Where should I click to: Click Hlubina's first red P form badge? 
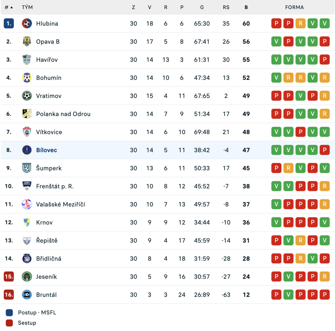click(276, 23)
